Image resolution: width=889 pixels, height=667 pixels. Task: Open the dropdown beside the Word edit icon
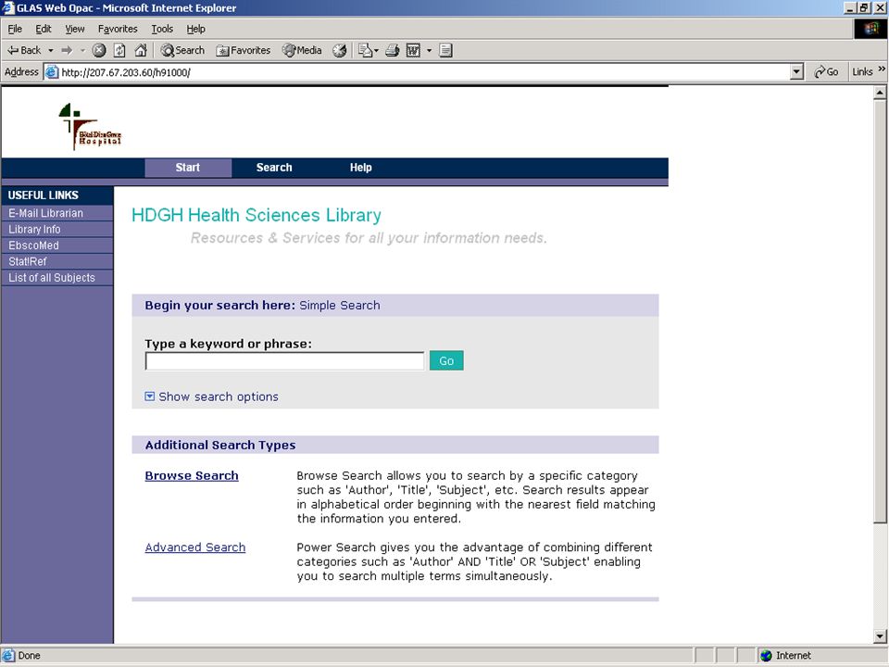click(429, 50)
